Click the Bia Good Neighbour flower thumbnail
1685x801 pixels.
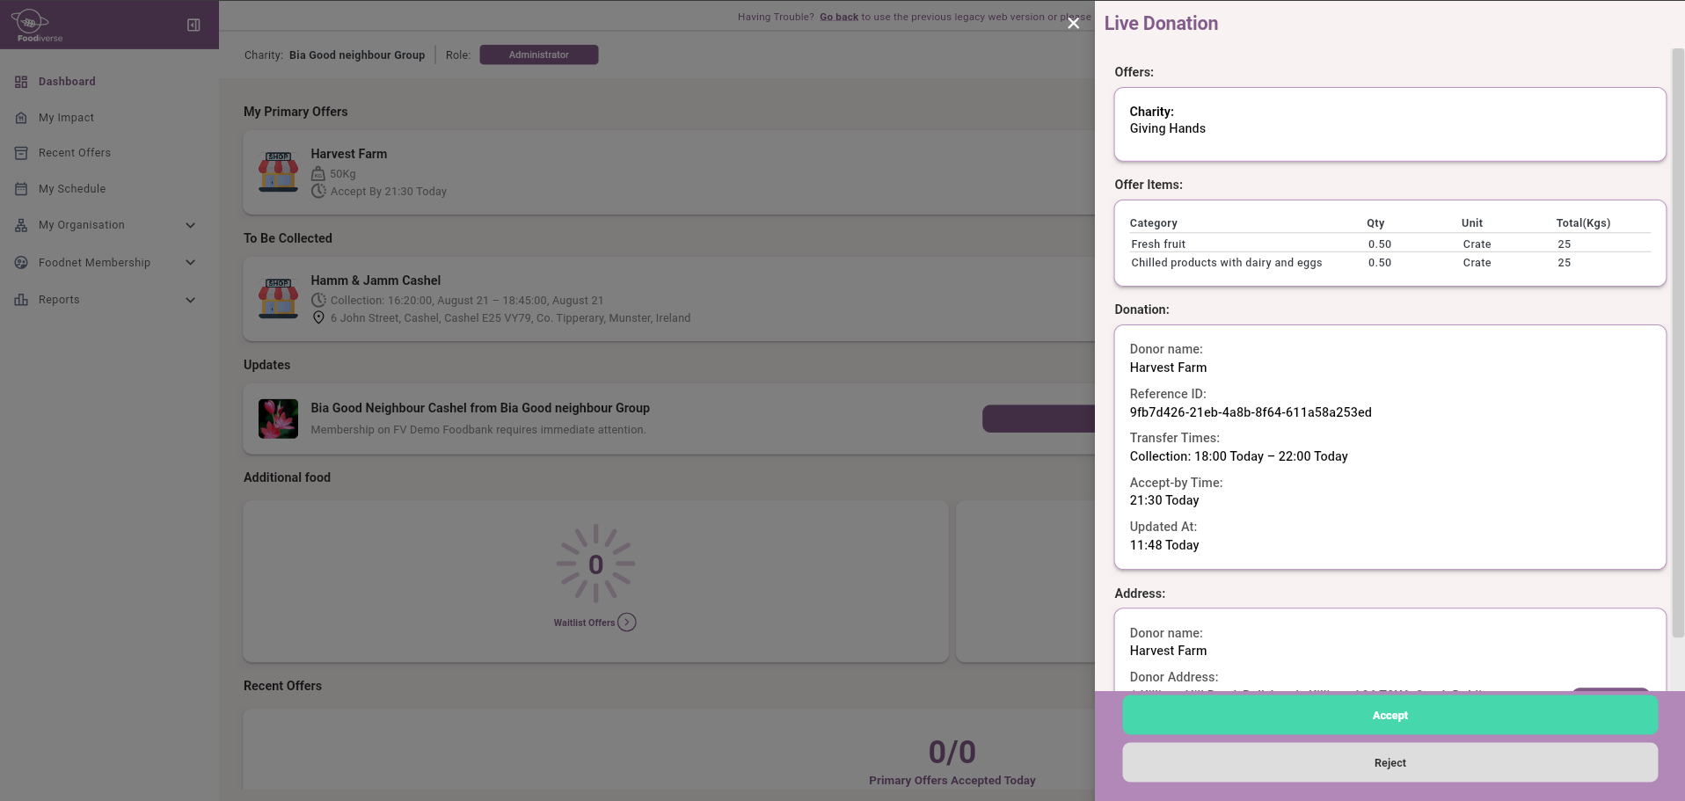(x=278, y=419)
